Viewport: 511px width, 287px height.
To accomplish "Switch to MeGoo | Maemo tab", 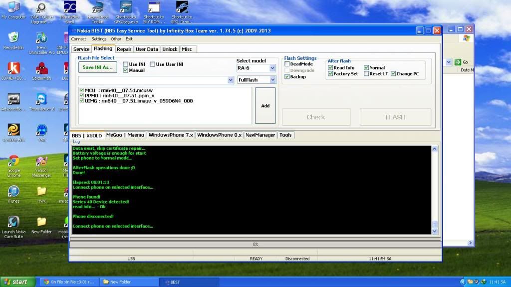I will 125,135.
